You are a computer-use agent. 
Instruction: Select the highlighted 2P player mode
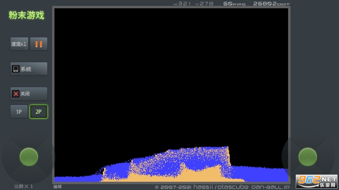[x=39, y=112]
